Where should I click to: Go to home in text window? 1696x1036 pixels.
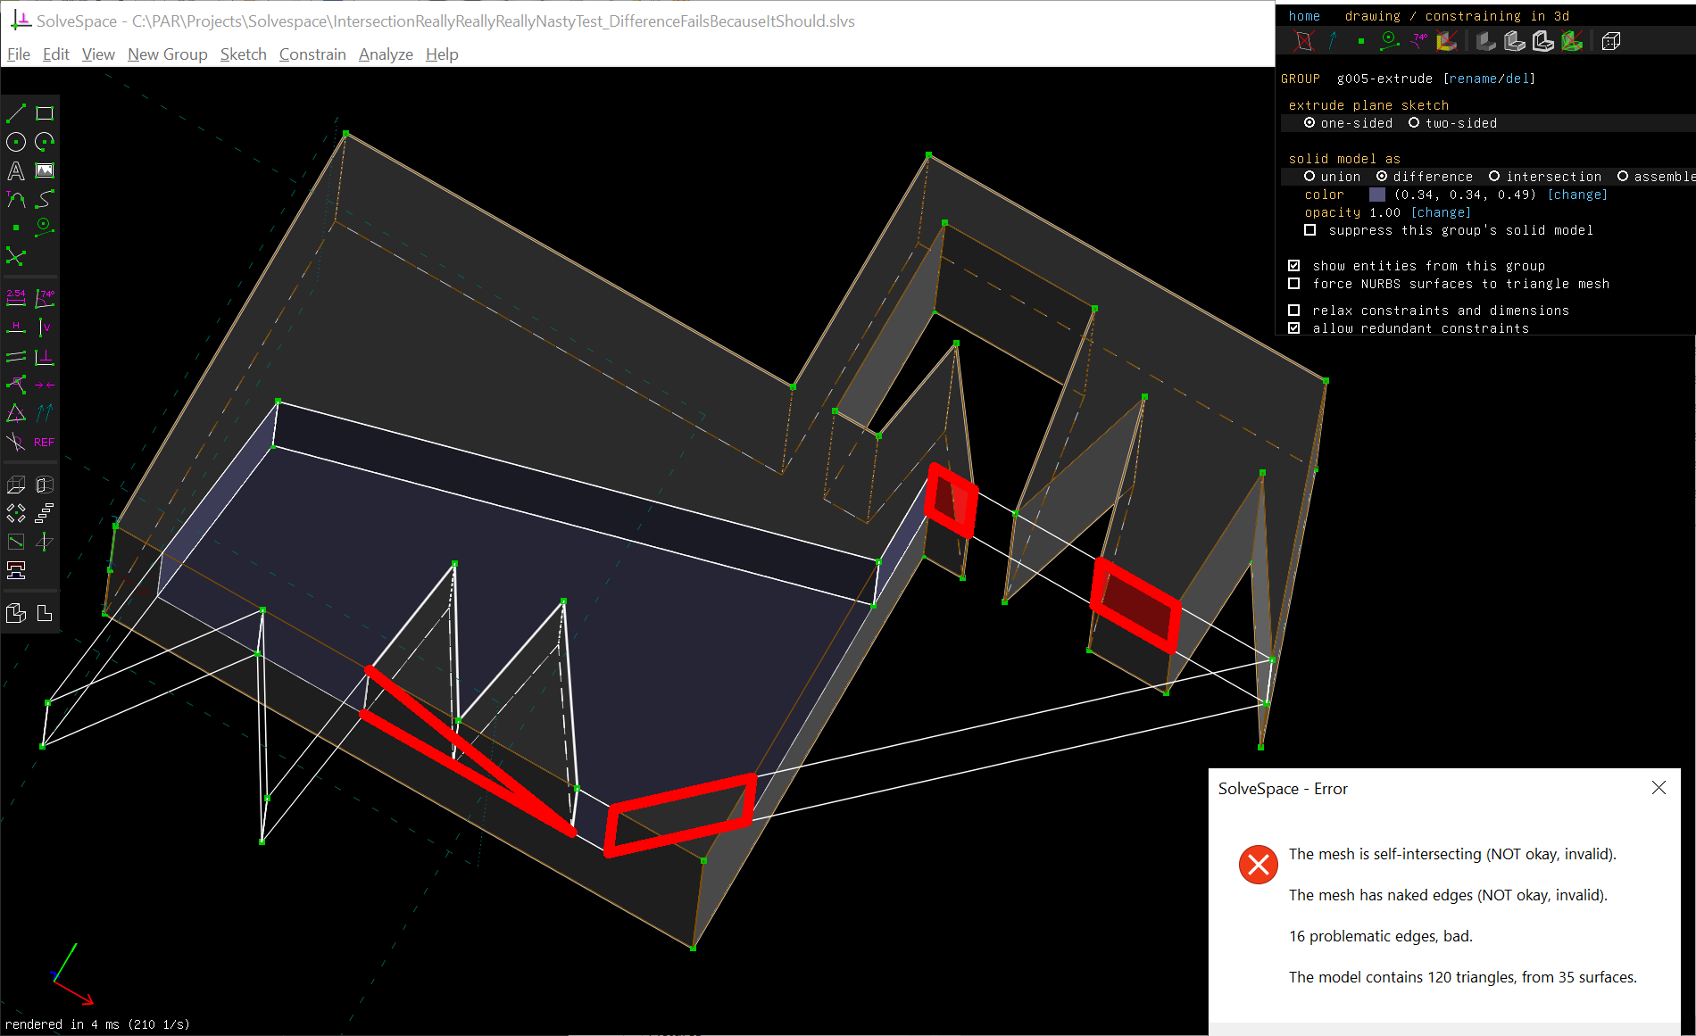point(1304,16)
